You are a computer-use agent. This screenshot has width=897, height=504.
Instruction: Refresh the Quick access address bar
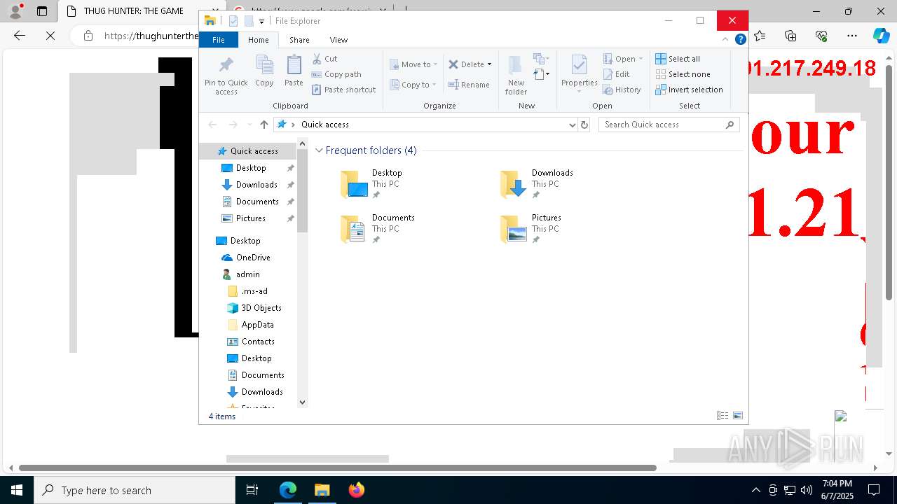click(584, 125)
